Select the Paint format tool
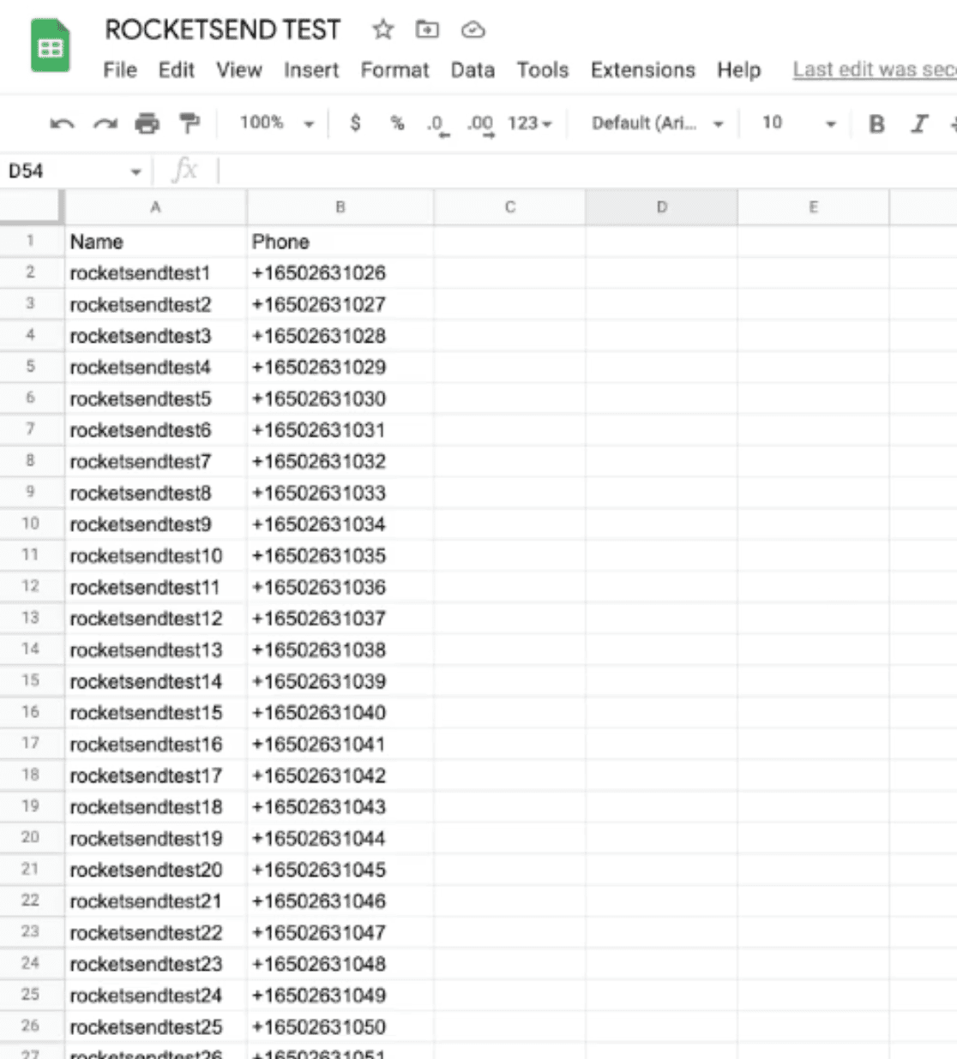The image size is (957, 1059). (190, 123)
